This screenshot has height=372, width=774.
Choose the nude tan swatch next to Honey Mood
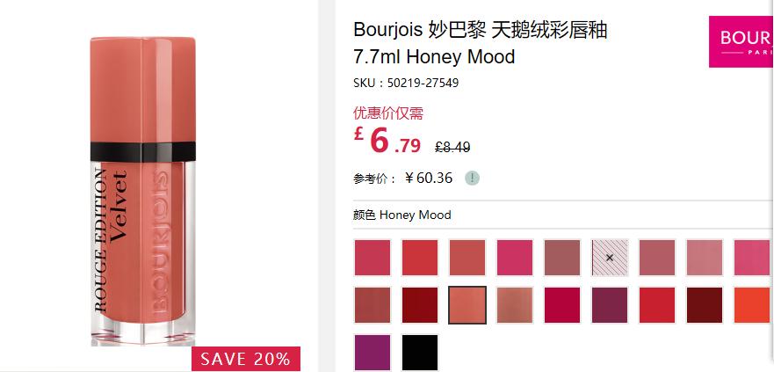coord(515,305)
